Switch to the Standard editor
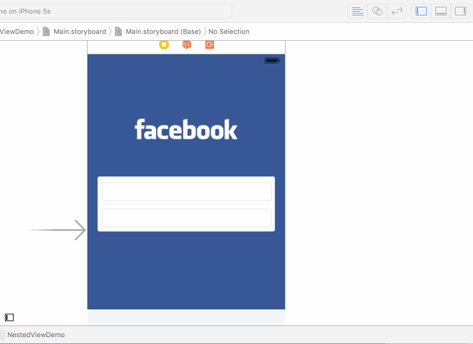The height and width of the screenshot is (344, 473). point(358,12)
